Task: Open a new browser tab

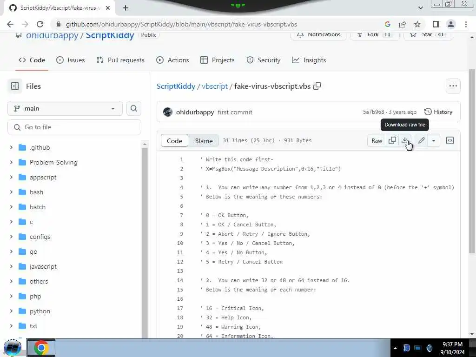Action: (126, 8)
